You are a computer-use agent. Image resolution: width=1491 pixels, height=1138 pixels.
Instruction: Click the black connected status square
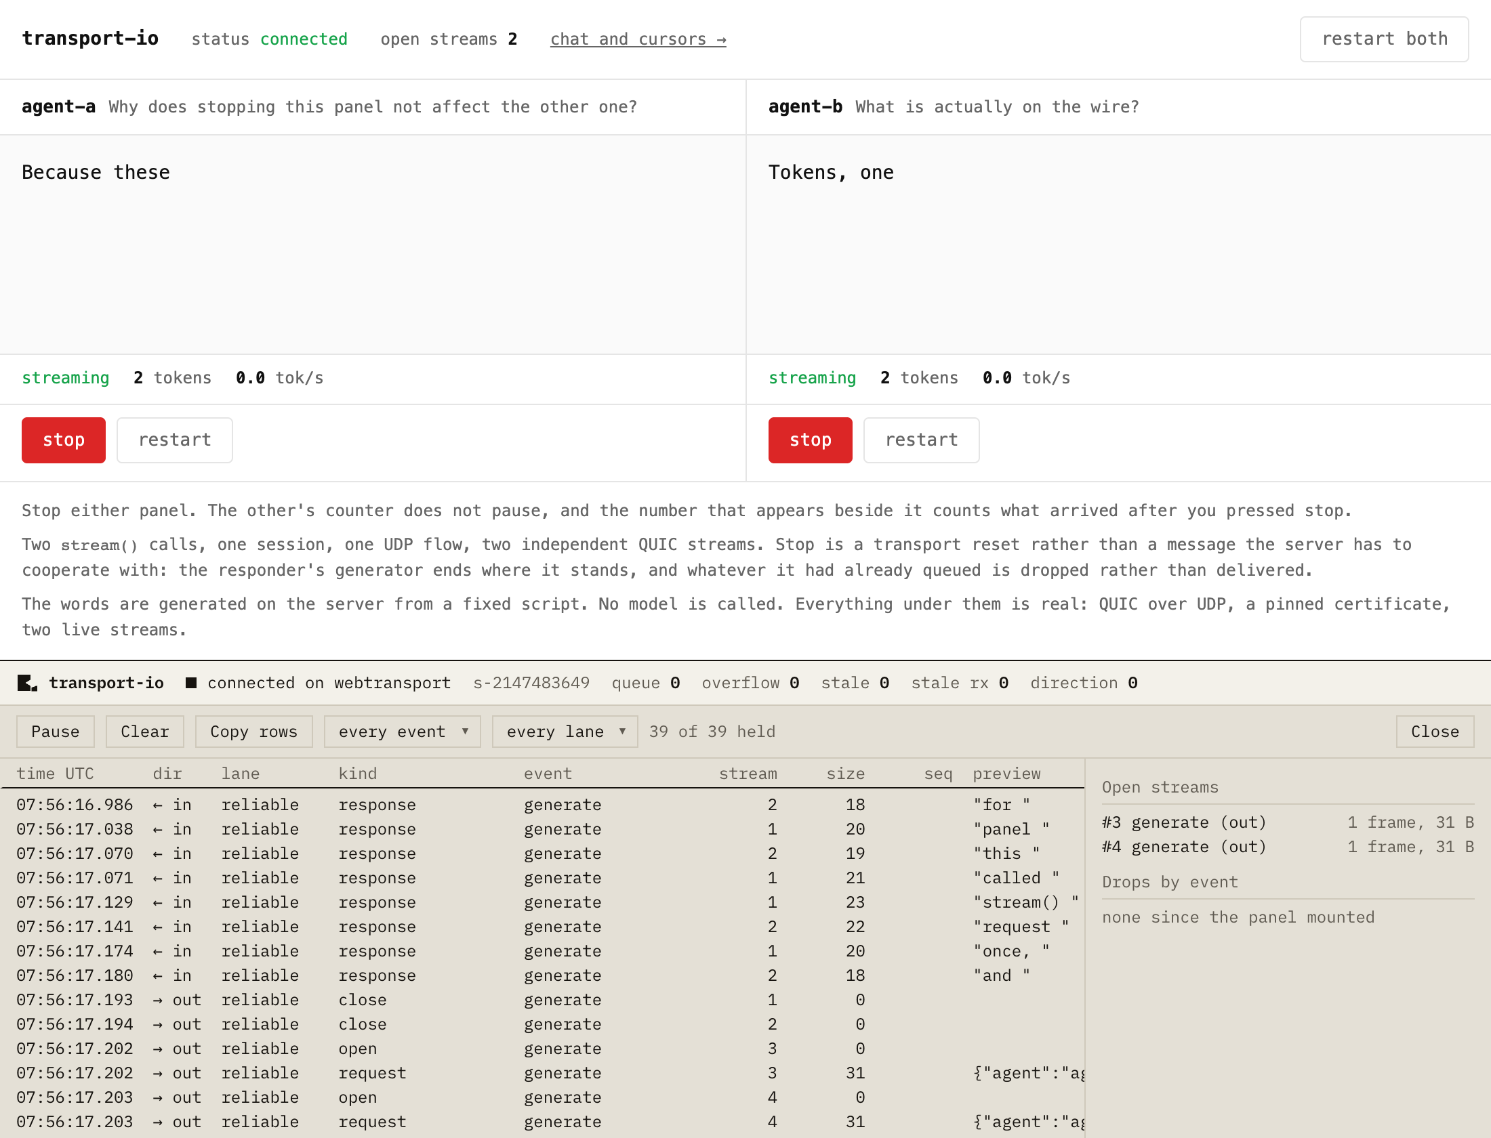click(x=191, y=683)
